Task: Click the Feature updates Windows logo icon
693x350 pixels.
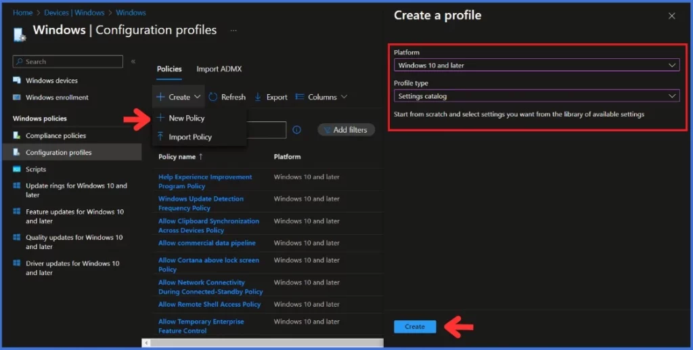Action: tap(17, 212)
